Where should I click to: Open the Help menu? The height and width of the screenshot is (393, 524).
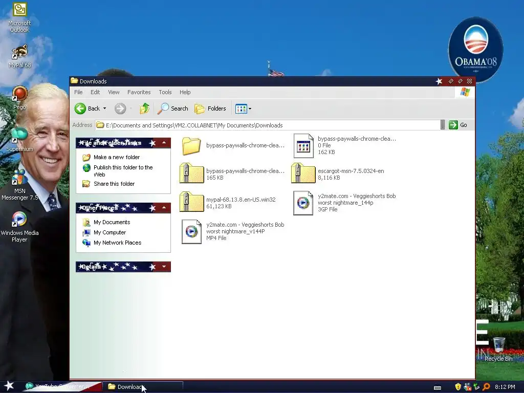185,92
